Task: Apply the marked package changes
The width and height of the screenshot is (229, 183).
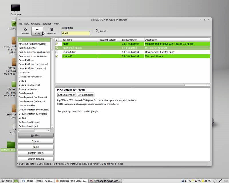Action: tap(37, 31)
